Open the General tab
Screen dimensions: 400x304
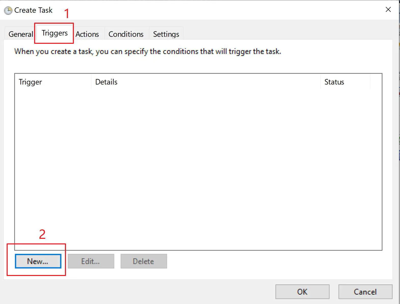(20, 34)
